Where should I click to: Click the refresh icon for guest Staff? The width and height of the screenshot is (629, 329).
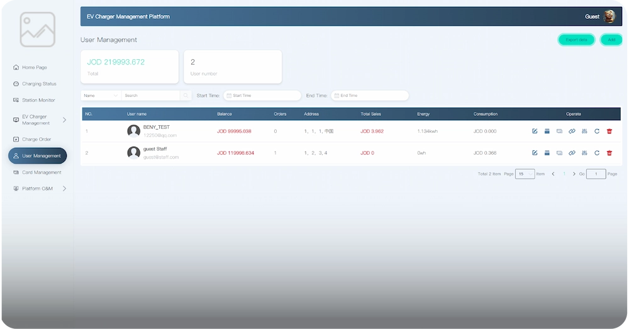(x=596, y=153)
